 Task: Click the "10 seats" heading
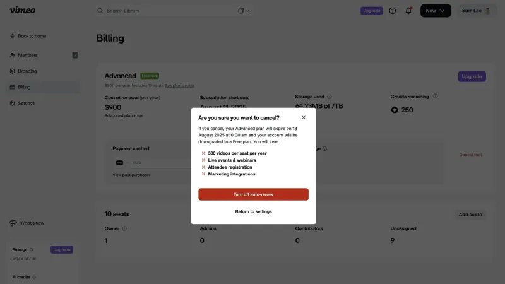(x=117, y=214)
